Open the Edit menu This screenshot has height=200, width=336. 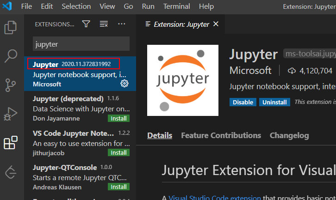(47, 6)
